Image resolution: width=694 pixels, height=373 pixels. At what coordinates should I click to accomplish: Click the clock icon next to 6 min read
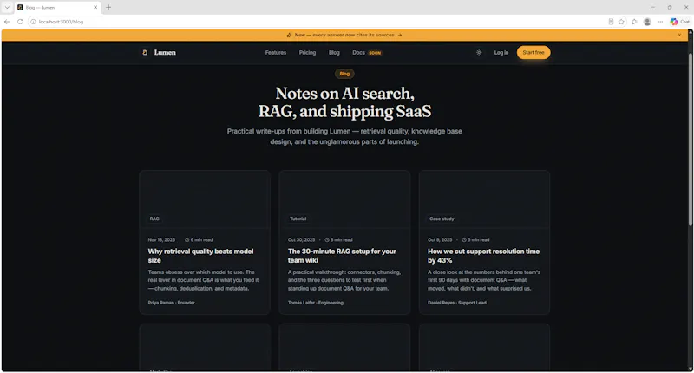pyautogui.click(x=187, y=239)
